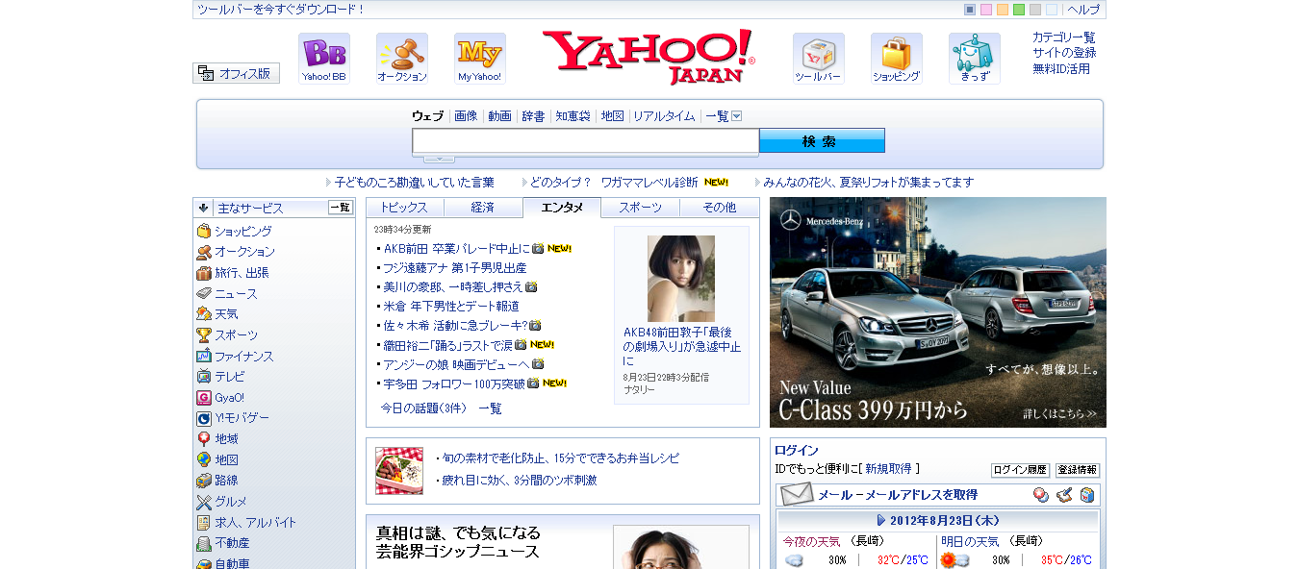
Task: Open ファイナンス chart icon
Action: click(x=204, y=356)
